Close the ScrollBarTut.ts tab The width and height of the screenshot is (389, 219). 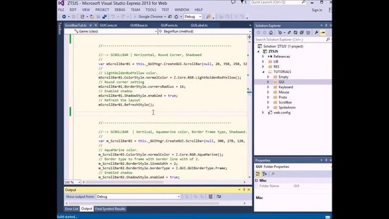[96, 26]
